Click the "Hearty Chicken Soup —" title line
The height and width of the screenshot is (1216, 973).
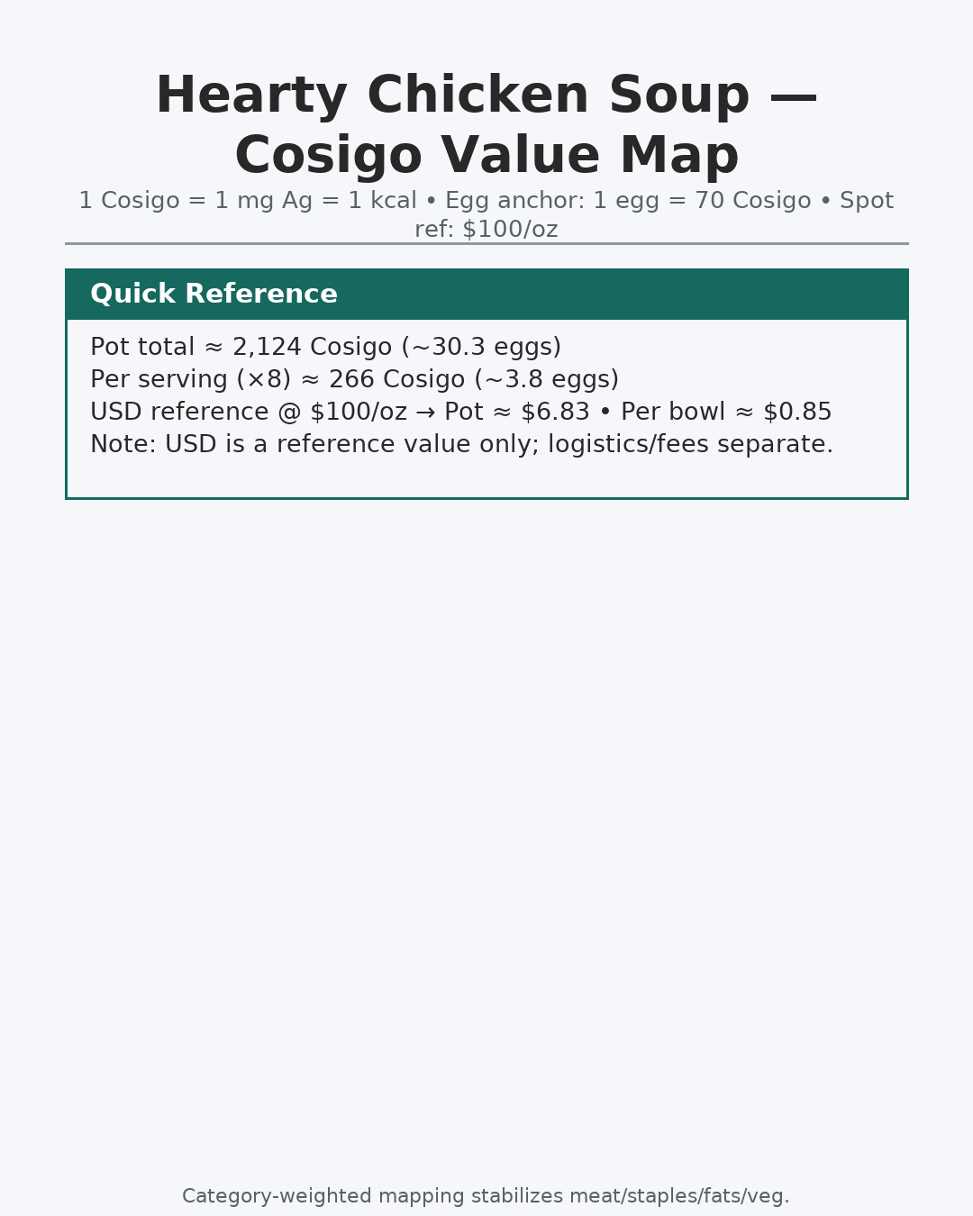[486, 95]
